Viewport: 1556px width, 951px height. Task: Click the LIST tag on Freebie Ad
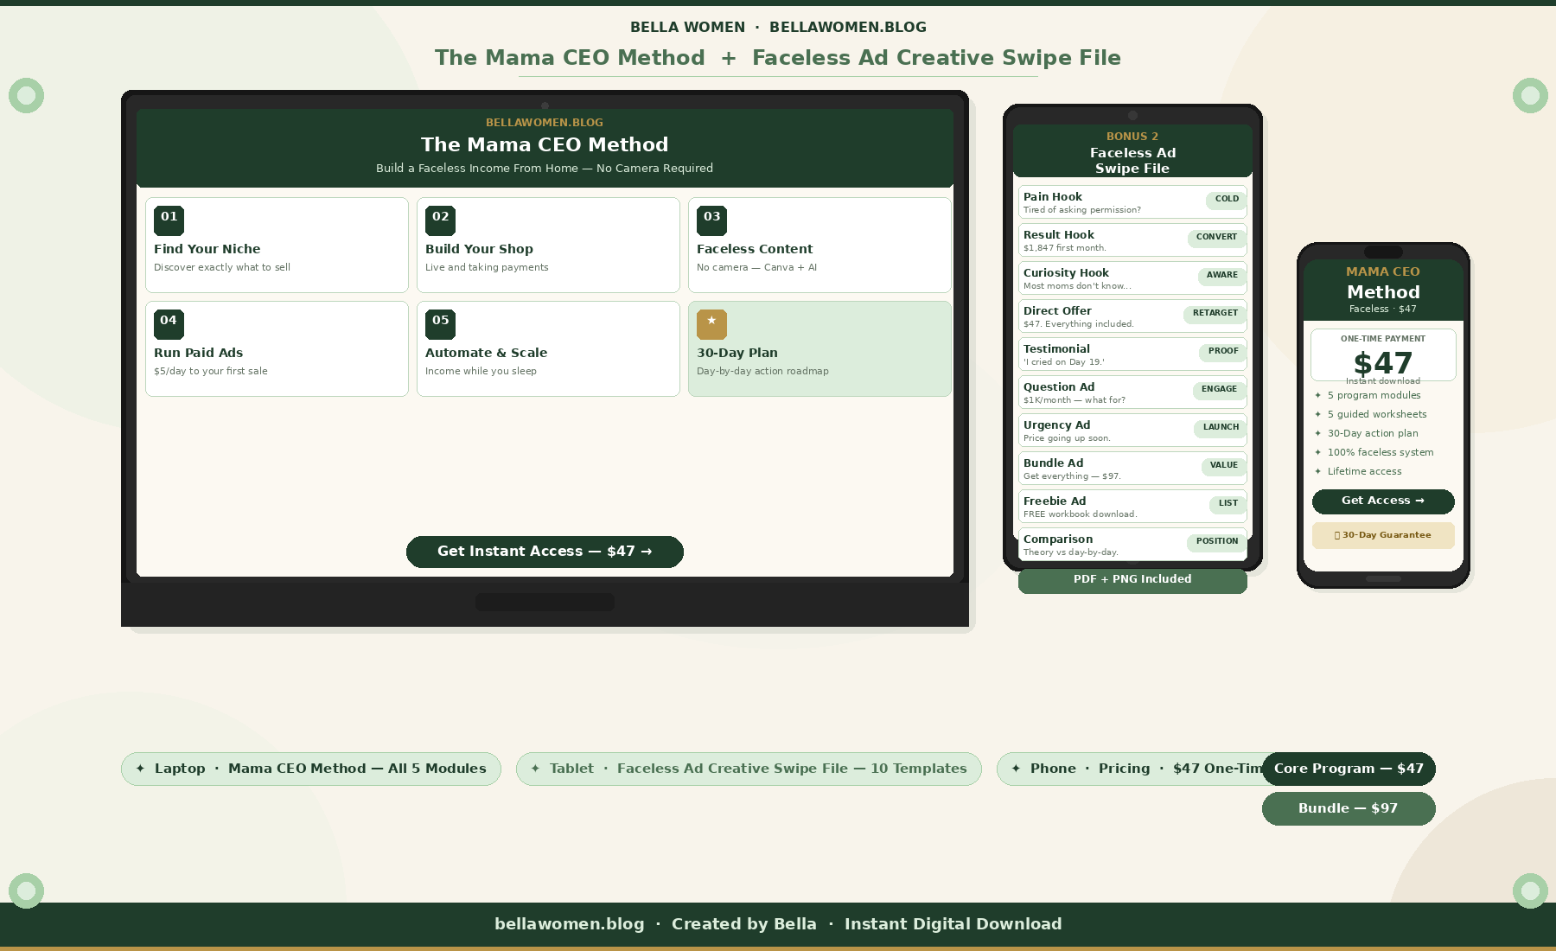pyautogui.click(x=1228, y=503)
